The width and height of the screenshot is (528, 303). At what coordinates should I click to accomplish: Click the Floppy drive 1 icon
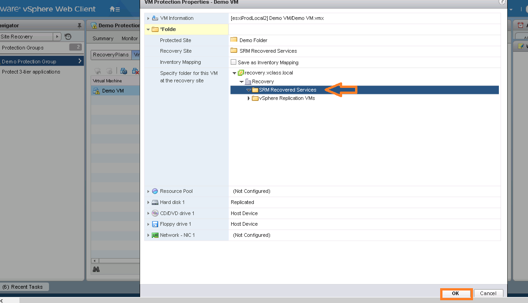point(155,224)
